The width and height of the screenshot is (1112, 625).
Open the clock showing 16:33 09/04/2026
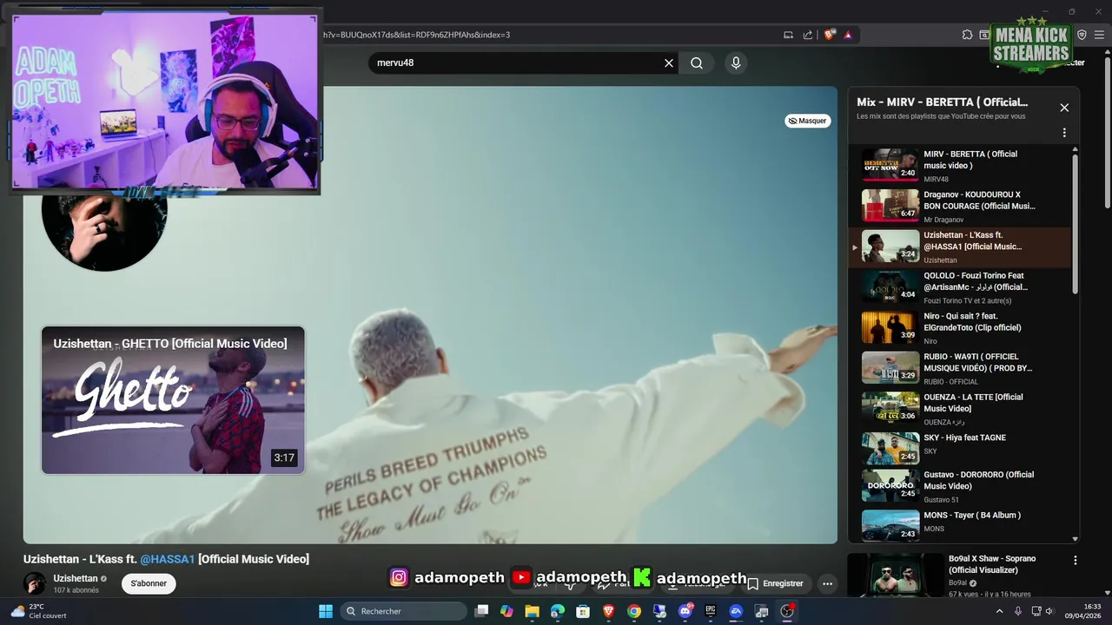click(x=1082, y=611)
